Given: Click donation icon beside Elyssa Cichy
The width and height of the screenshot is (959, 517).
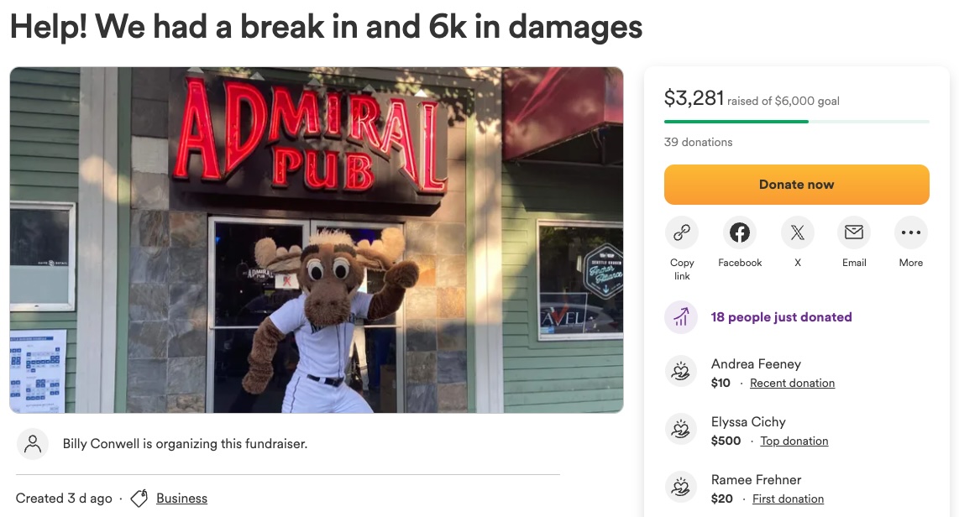Looking at the screenshot, I should pyautogui.click(x=681, y=429).
